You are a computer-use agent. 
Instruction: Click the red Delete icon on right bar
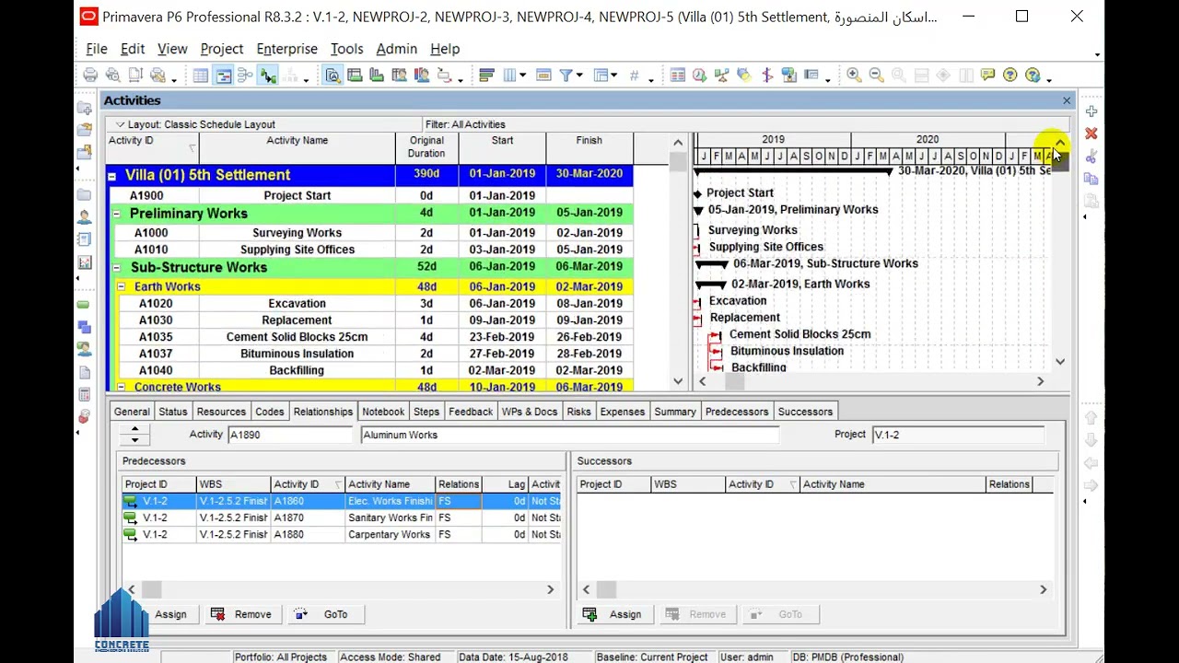pos(1091,134)
